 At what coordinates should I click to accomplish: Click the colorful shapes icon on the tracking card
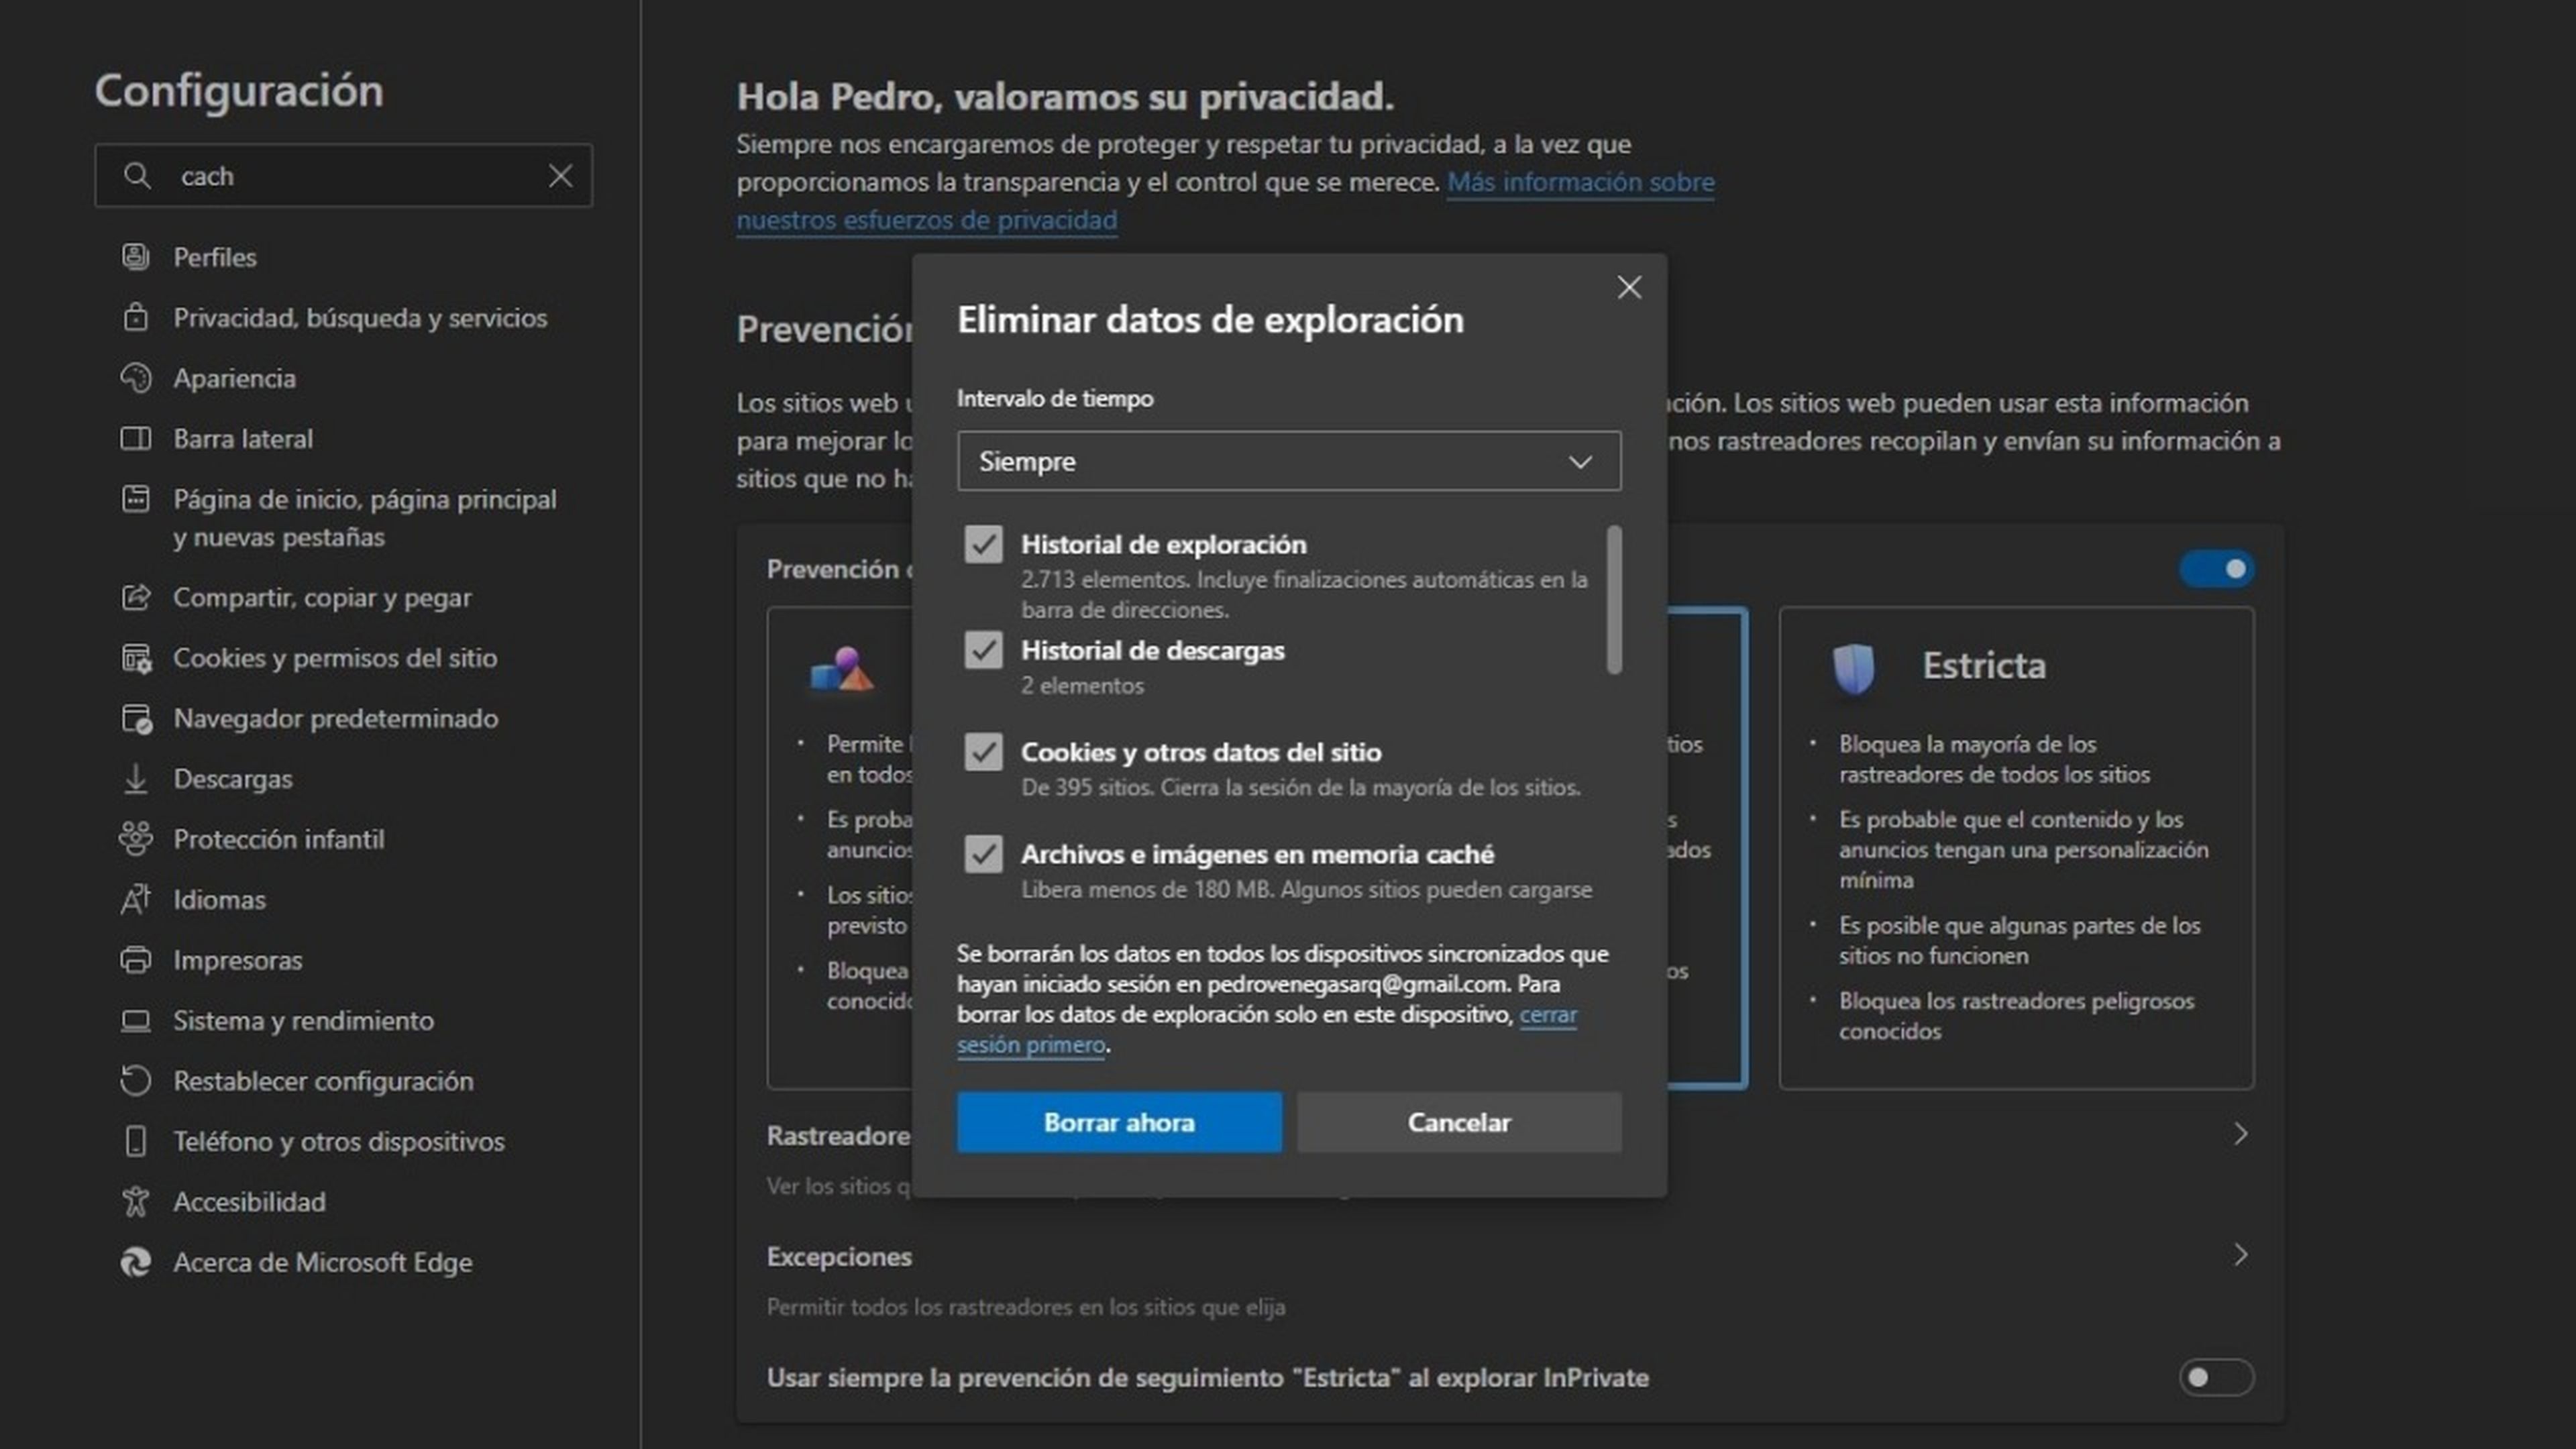coord(842,669)
